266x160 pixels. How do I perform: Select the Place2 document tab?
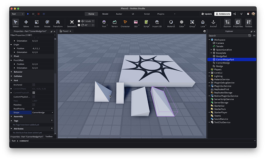click(x=65, y=31)
